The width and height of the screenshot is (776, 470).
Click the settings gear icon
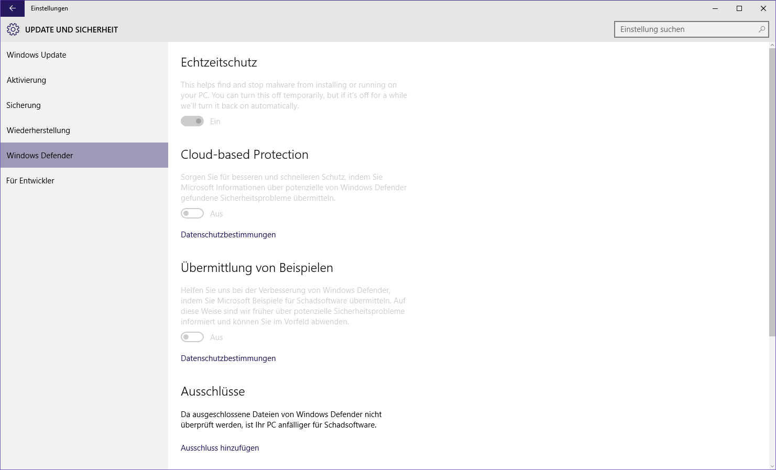pos(13,29)
